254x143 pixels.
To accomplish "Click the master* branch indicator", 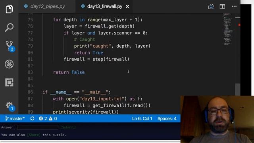I will 15,118.
